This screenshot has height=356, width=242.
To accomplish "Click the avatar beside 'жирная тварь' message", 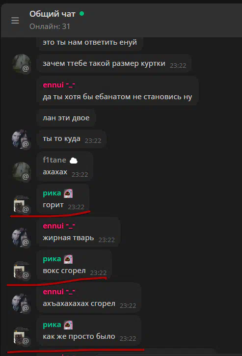I will (22, 238).
